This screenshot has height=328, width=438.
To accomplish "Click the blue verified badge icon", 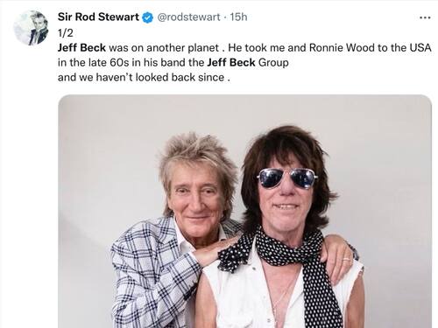I will (x=148, y=17).
